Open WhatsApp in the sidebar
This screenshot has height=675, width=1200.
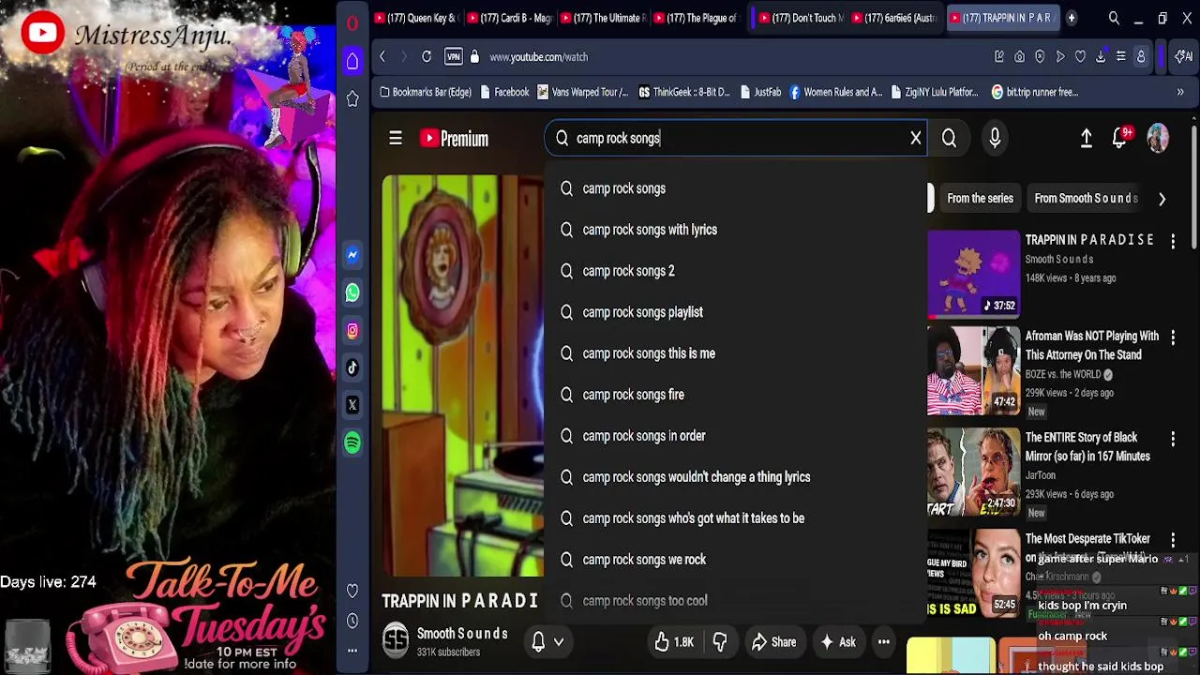(352, 292)
